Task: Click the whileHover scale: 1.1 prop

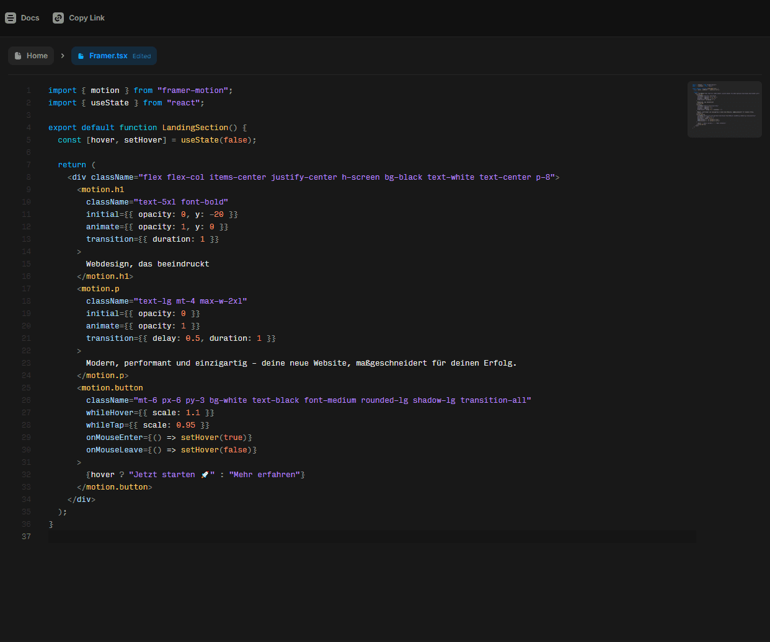Action: point(150,413)
